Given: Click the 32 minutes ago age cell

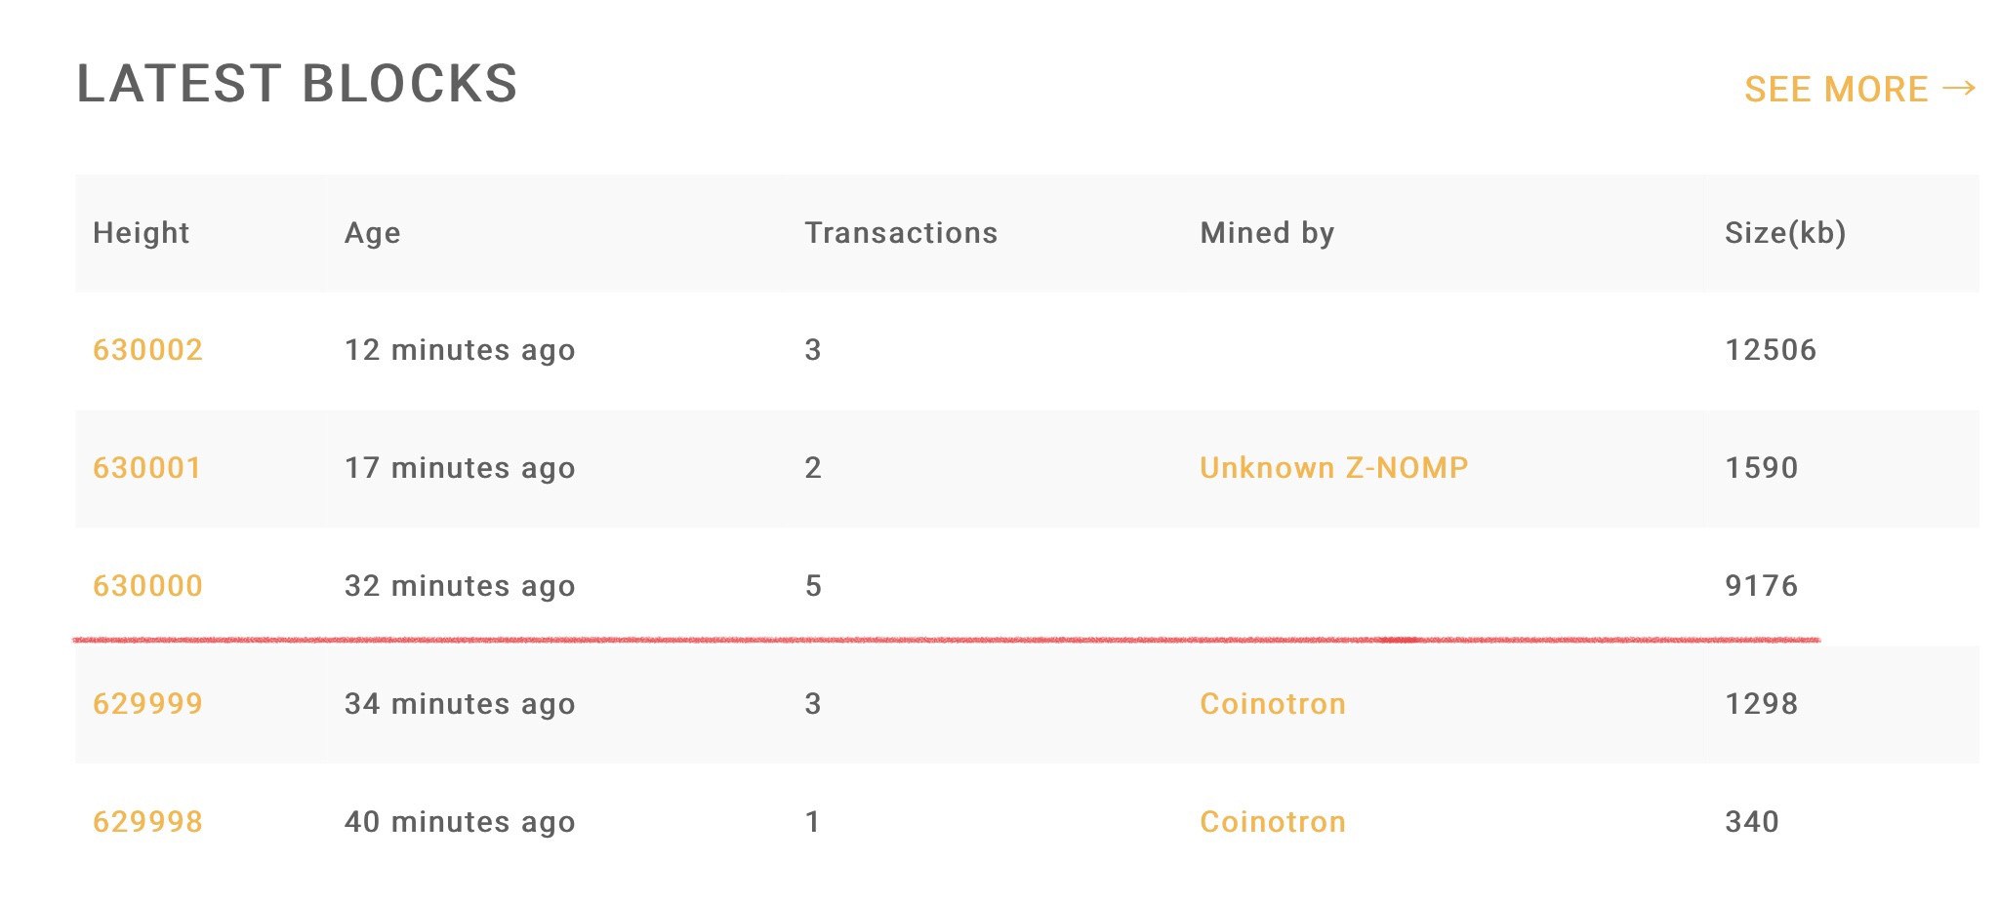Looking at the screenshot, I should pyautogui.click(x=460, y=586).
